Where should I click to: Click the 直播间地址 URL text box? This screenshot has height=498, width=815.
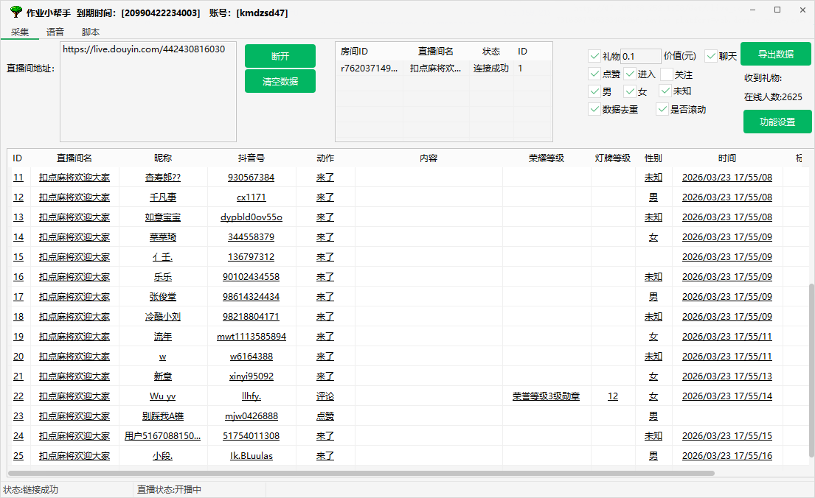pyautogui.click(x=148, y=91)
